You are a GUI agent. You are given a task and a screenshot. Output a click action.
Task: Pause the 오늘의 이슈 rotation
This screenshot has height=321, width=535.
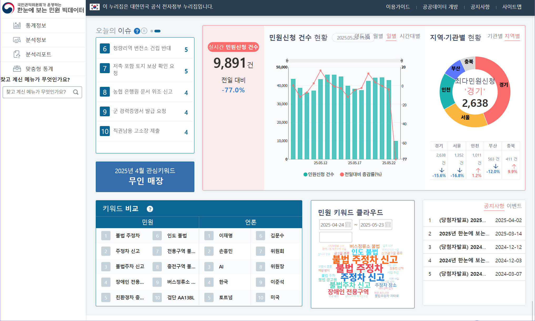[x=144, y=31]
